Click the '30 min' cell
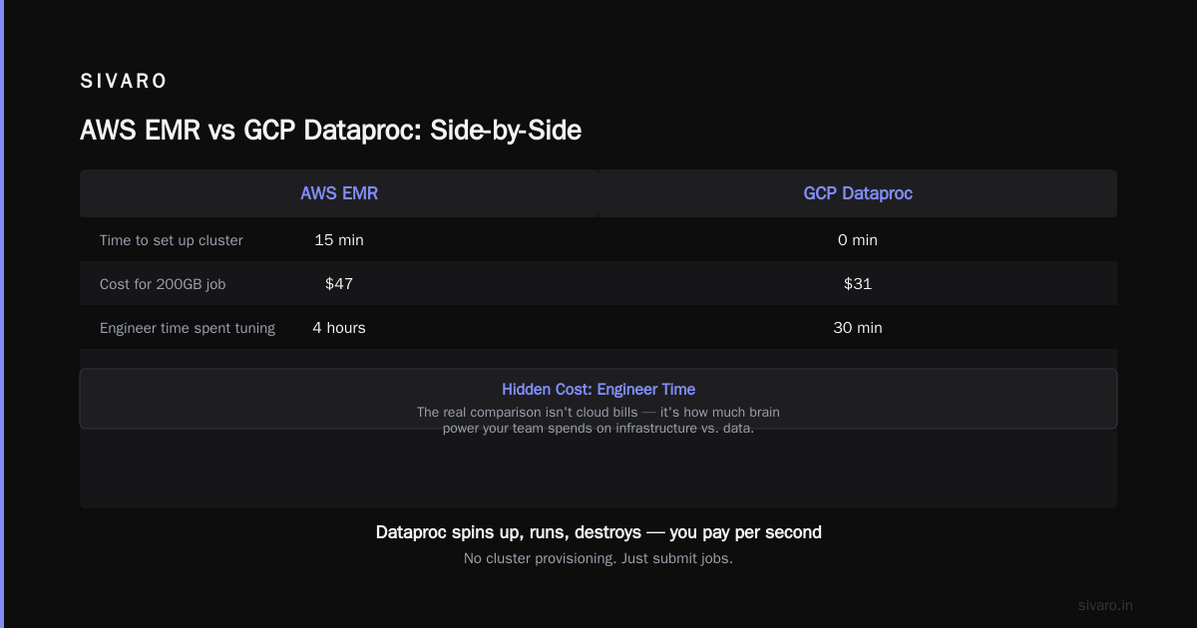Screen dimensions: 1197x628 coord(858,328)
